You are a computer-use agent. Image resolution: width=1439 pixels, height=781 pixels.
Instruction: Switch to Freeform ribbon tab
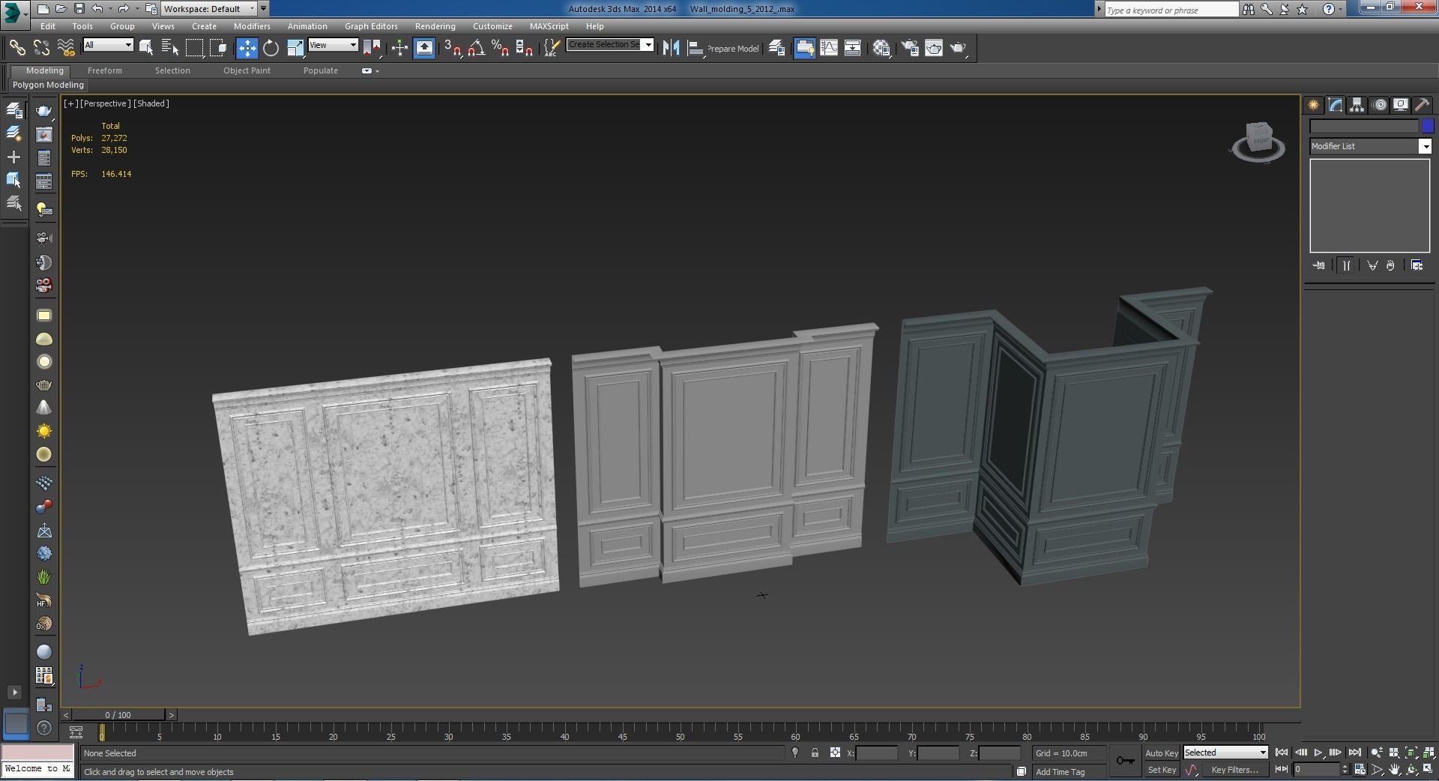click(104, 70)
